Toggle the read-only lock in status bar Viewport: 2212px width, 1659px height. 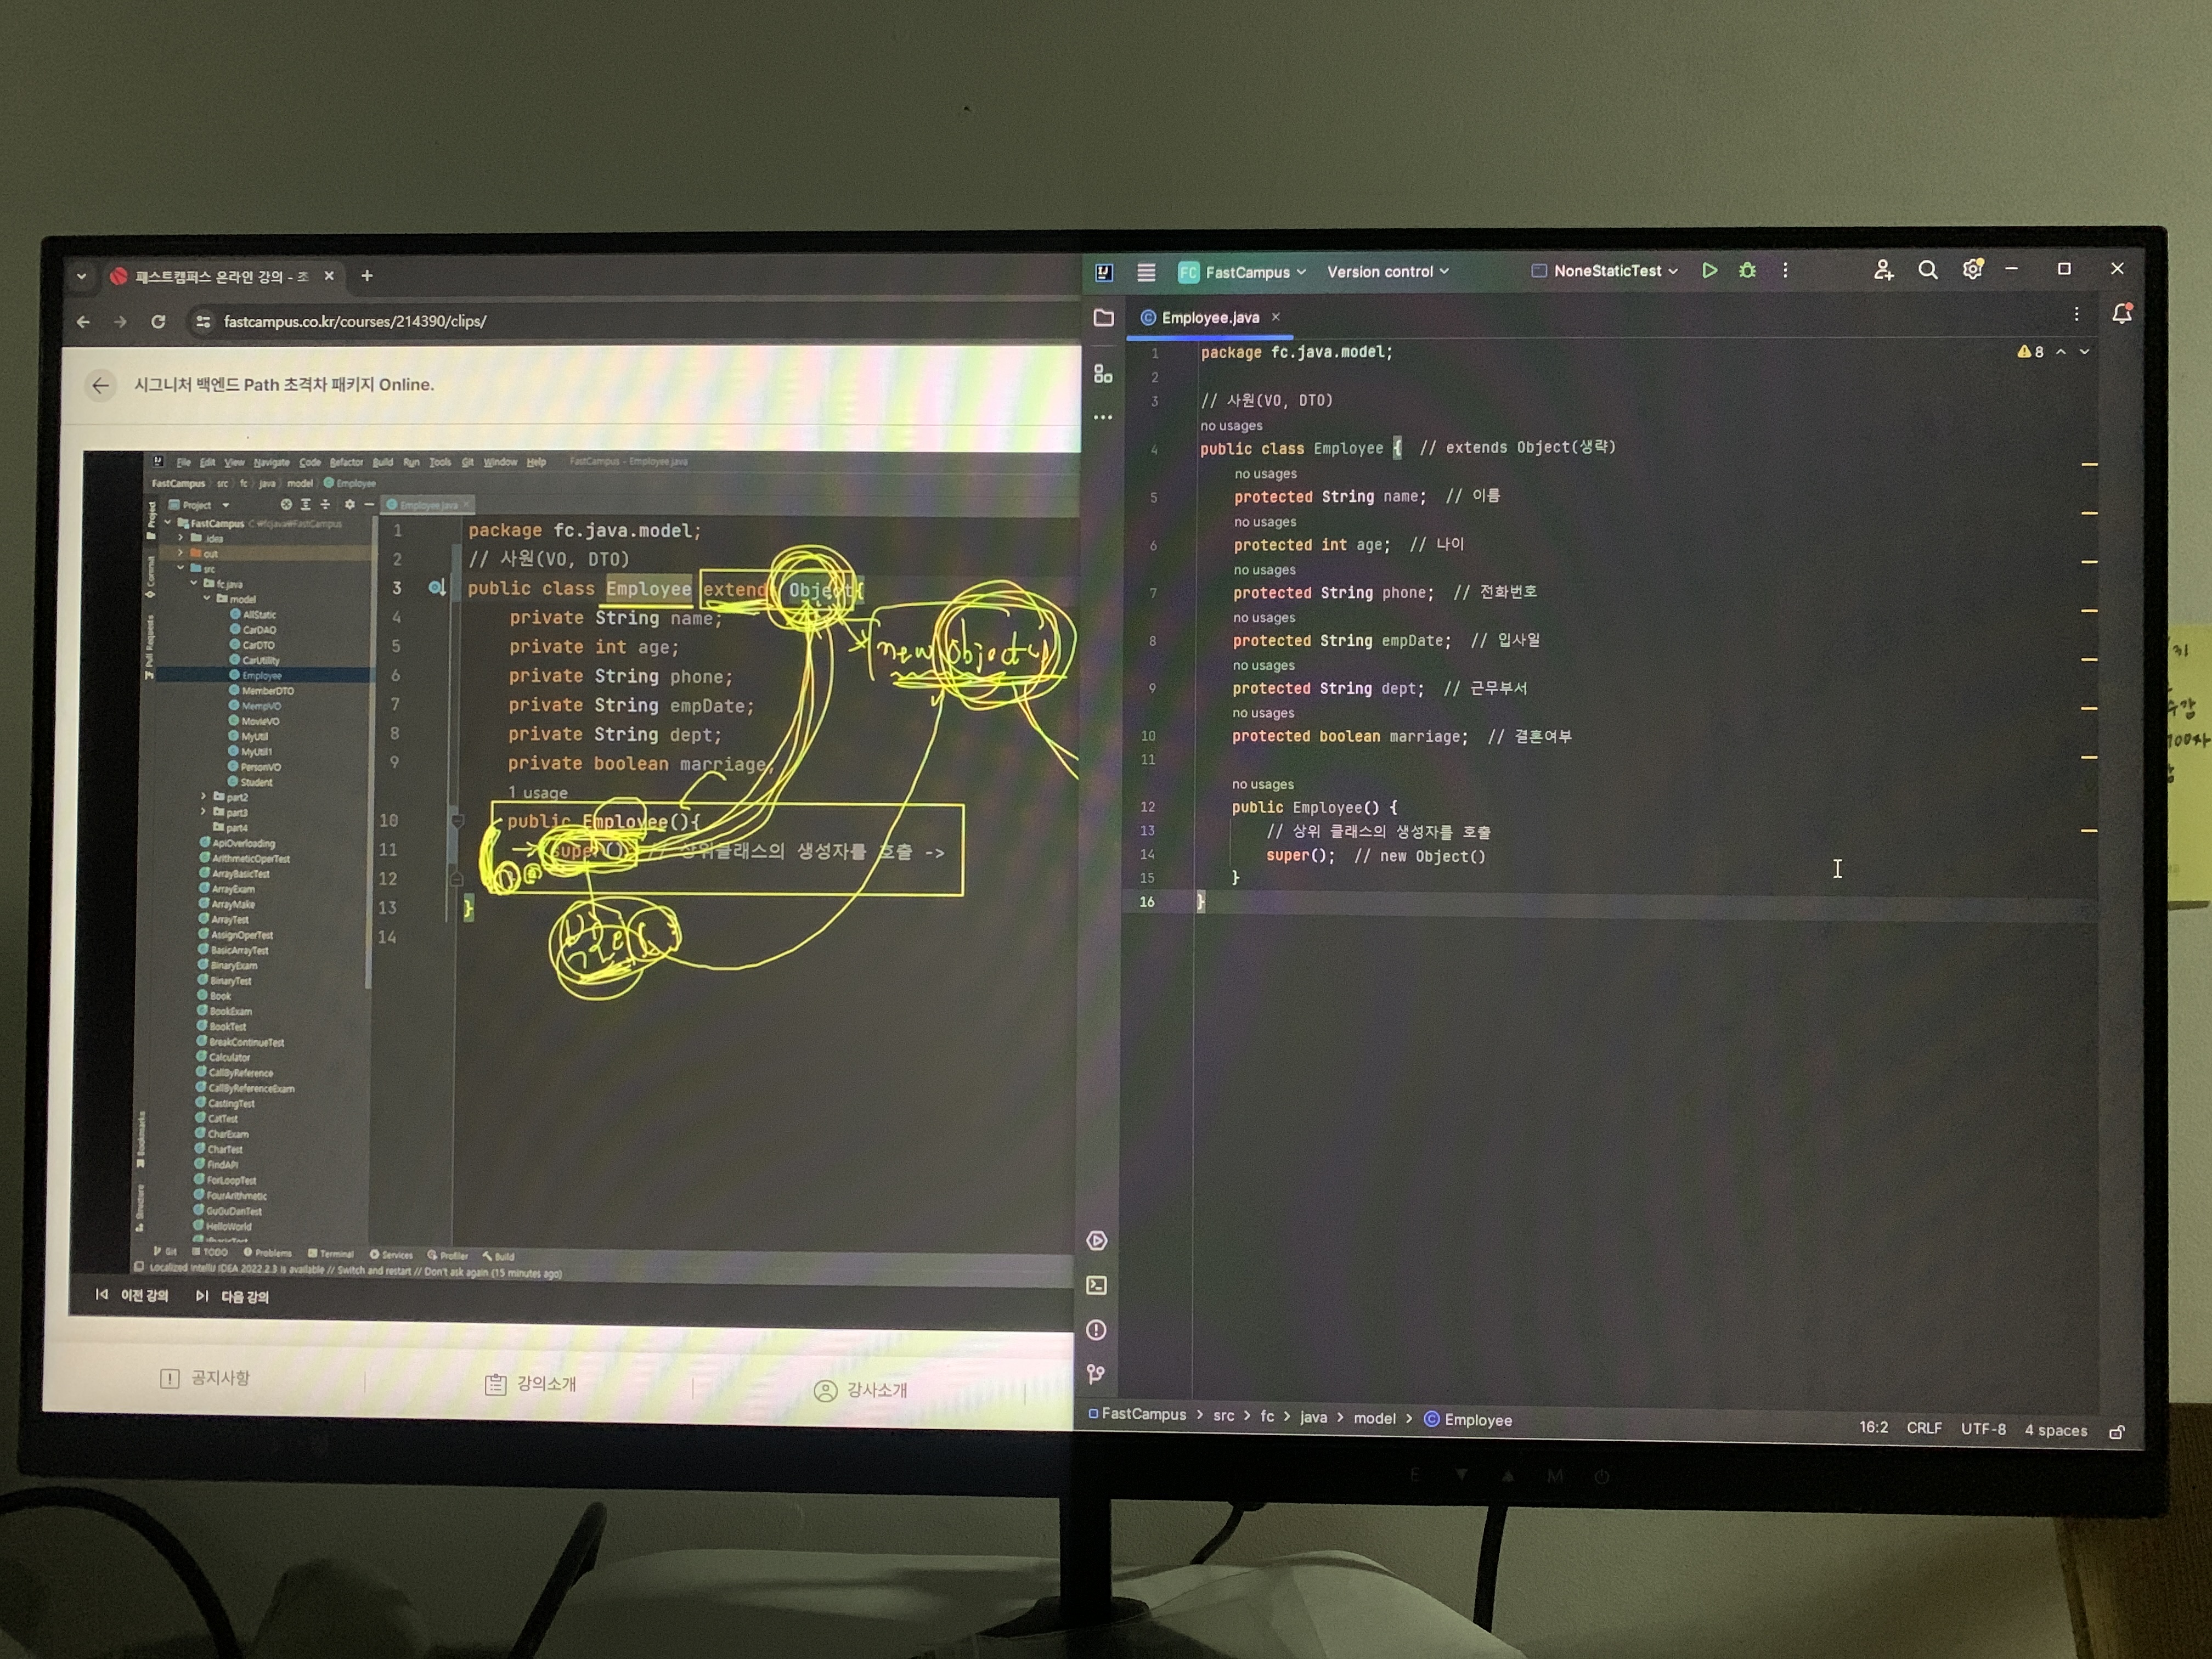coord(2116,1432)
